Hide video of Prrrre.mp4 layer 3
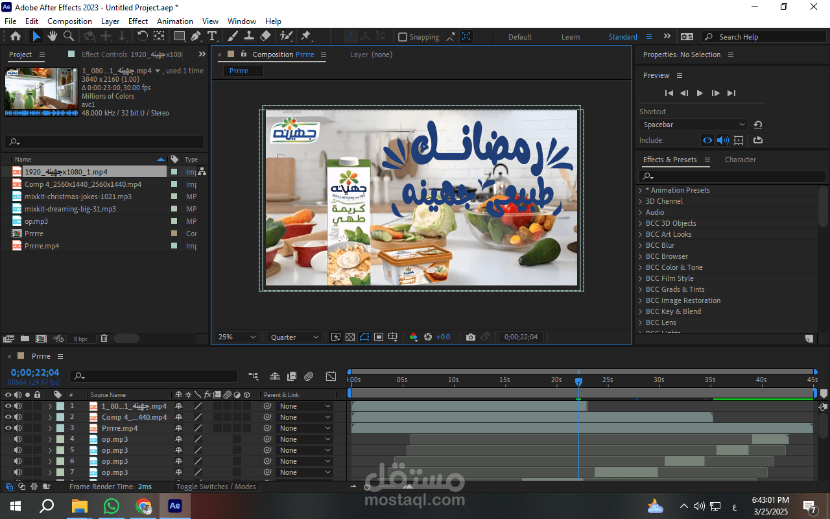Image resolution: width=830 pixels, height=519 pixels. (x=8, y=428)
